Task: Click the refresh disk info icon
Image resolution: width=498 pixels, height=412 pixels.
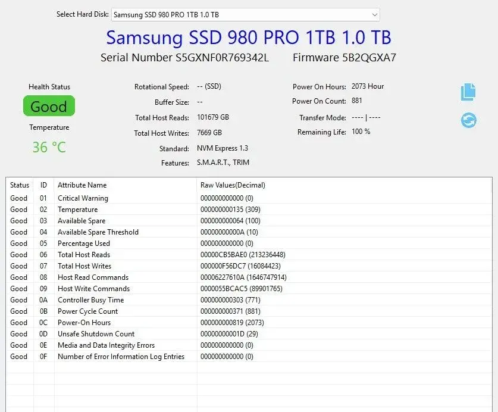Action: pyautogui.click(x=468, y=120)
